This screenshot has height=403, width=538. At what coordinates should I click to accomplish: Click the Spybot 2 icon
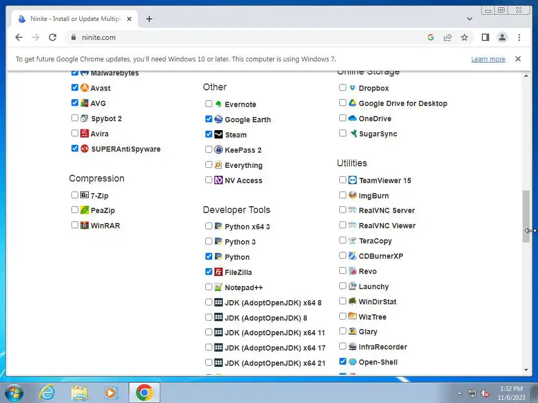click(85, 118)
